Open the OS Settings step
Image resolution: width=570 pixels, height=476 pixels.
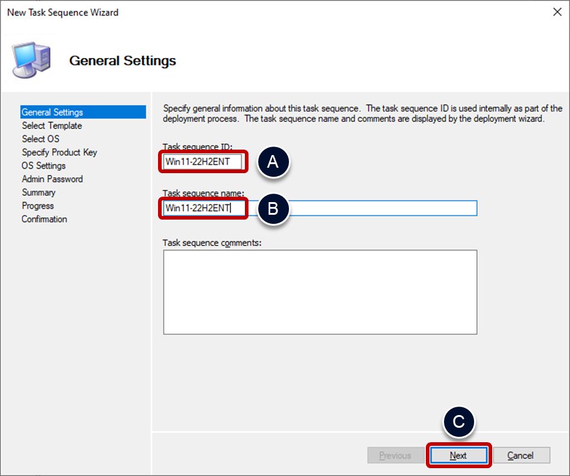(43, 165)
